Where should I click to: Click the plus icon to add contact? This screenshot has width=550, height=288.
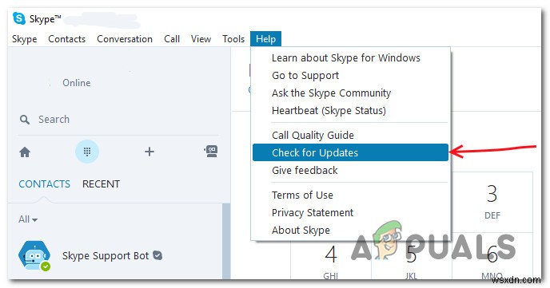149,152
